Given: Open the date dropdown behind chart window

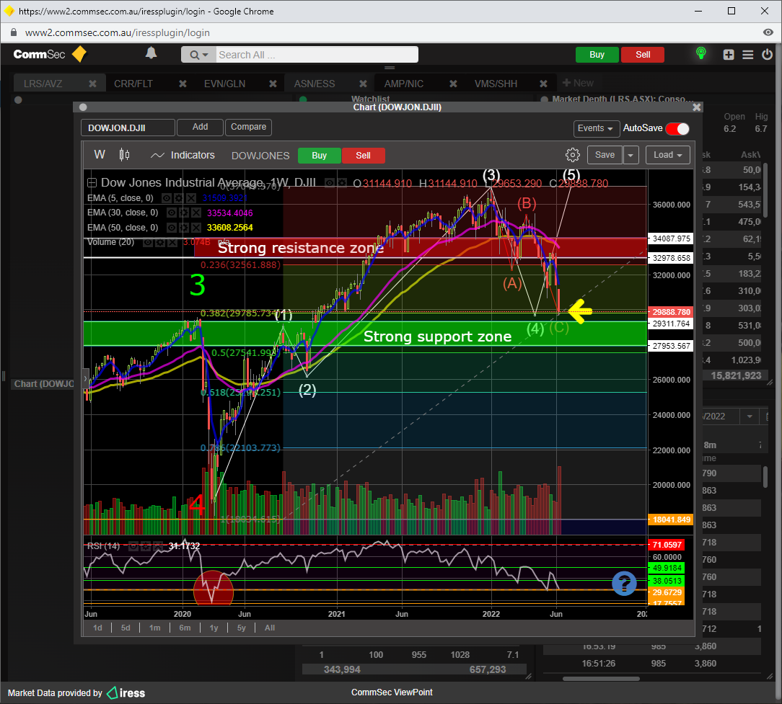Looking at the screenshot, I should click(x=750, y=416).
